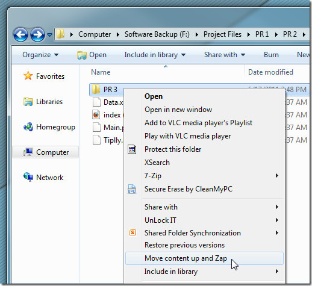Sort by Date modified column header
The width and height of the screenshot is (312, 286).
[270, 72]
